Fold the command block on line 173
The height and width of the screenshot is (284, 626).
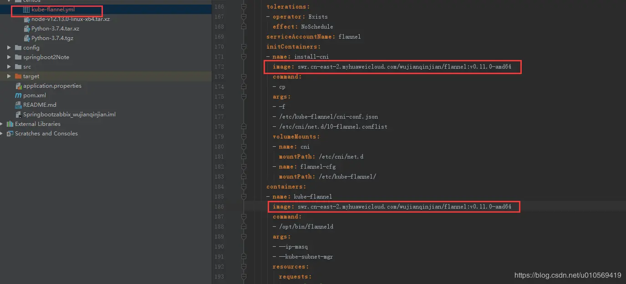(x=244, y=77)
